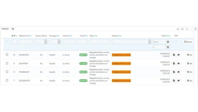Sort Estado column descending

(x=119, y=36)
